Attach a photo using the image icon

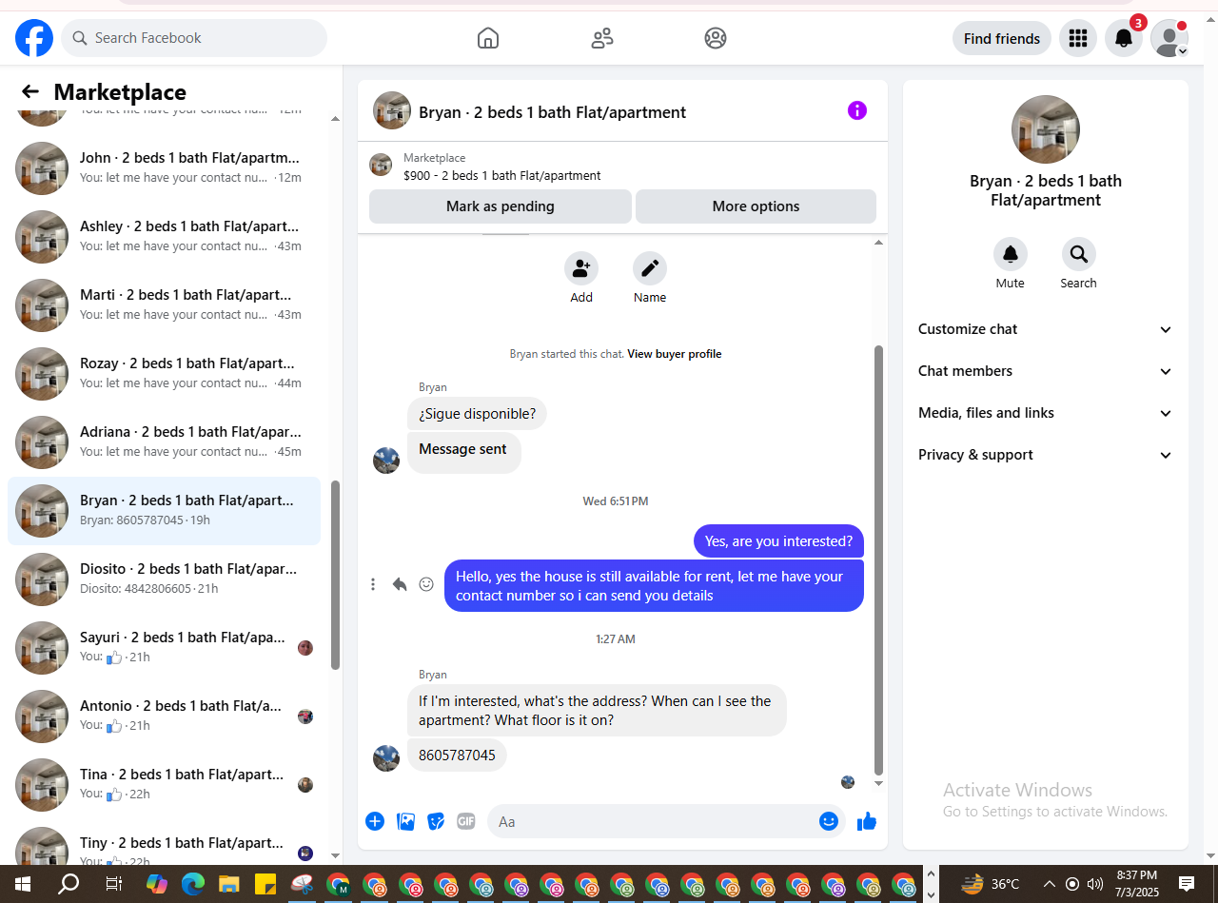pos(405,821)
